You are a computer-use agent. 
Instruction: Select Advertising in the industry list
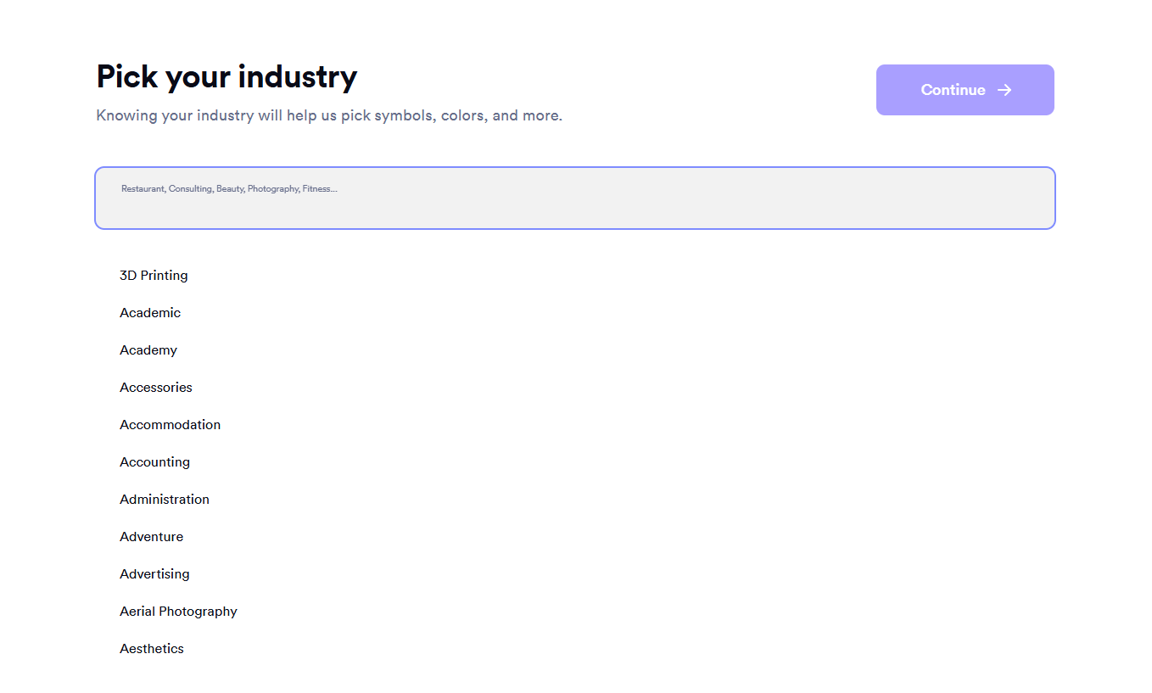(154, 574)
